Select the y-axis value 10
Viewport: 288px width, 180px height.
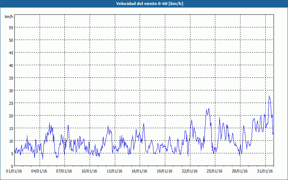pyautogui.click(x=11, y=141)
